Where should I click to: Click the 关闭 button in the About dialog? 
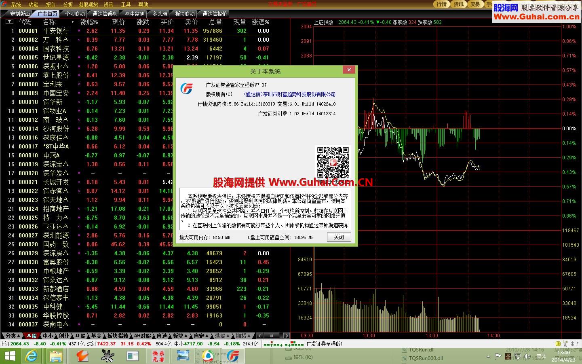(x=339, y=237)
